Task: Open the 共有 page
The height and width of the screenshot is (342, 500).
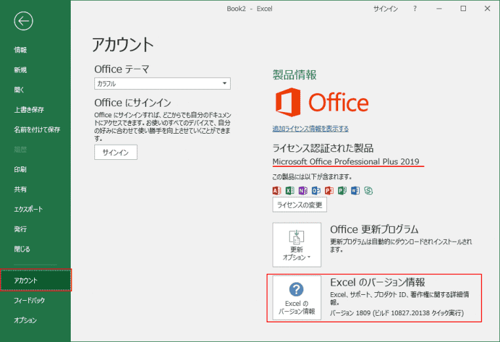Action: pyautogui.click(x=20, y=189)
